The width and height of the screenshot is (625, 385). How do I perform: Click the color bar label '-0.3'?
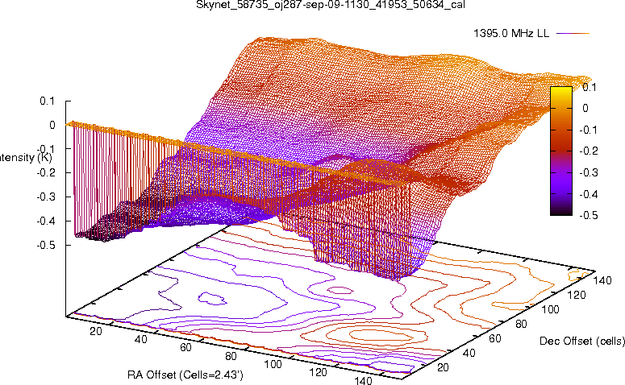pos(589,172)
